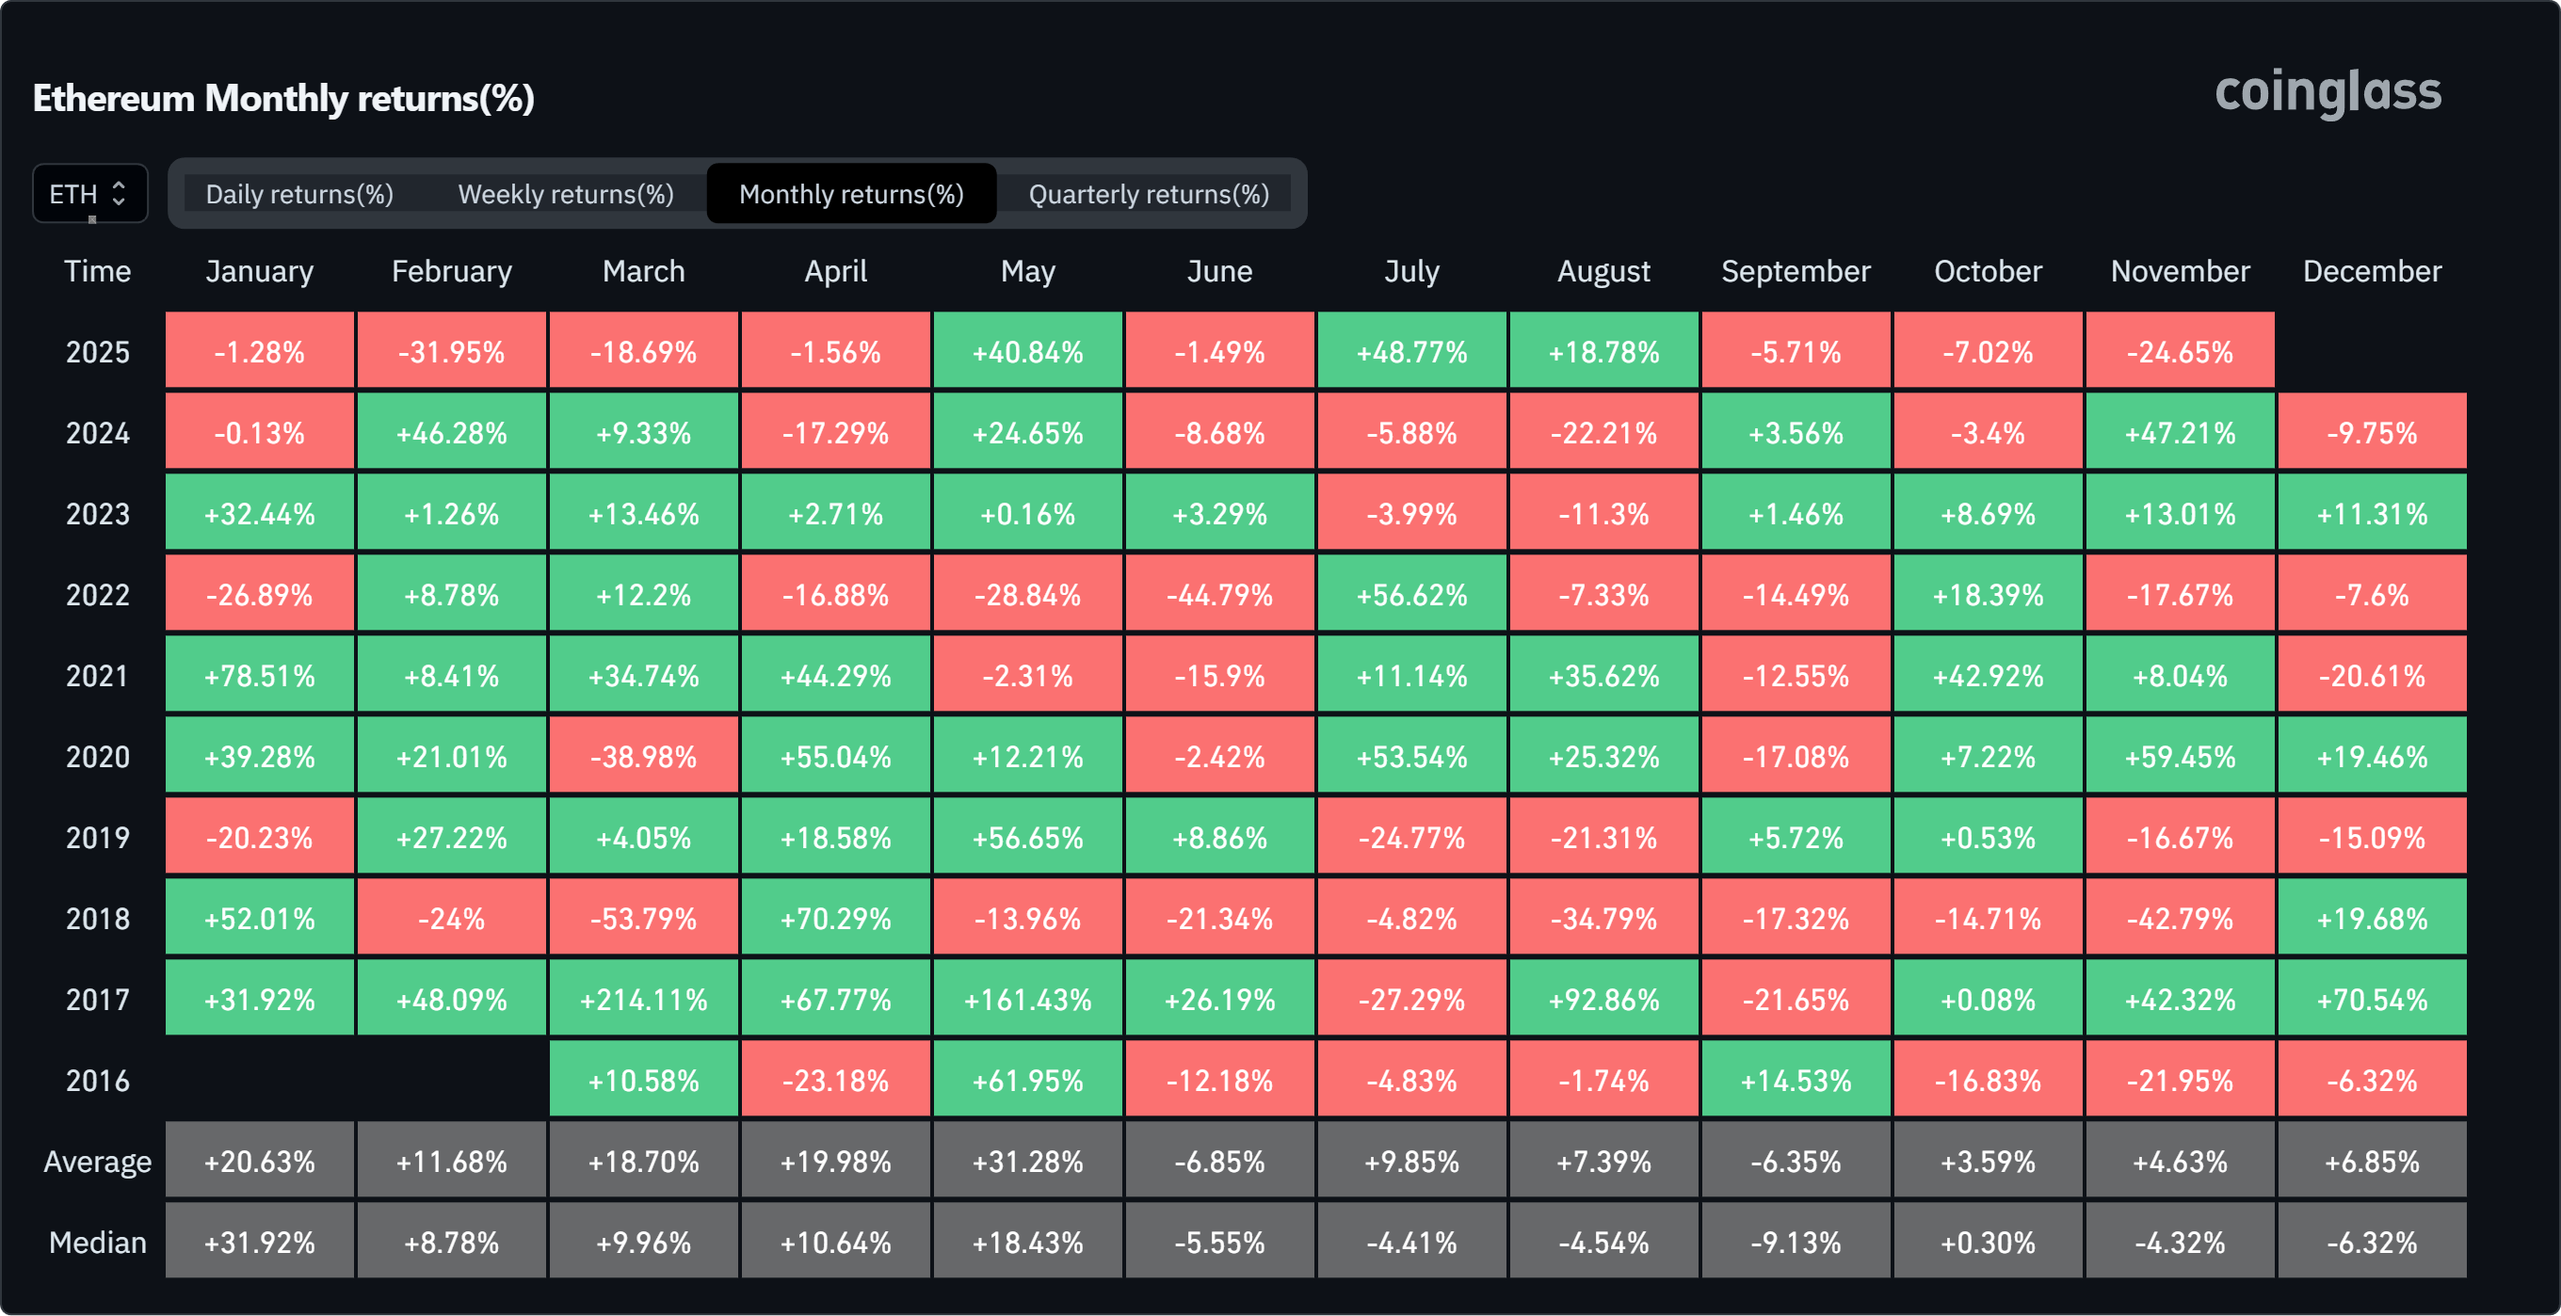Viewport: 2561px width, 1316px height.
Task: Click the coinglass logo
Action: click(x=2327, y=91)
